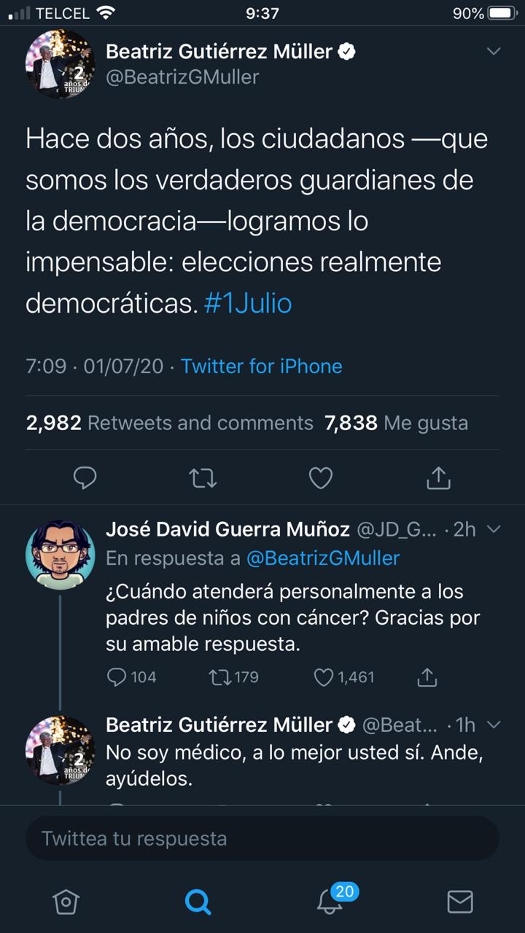This screenshot has height=933, width=525.
Task: Go to the Home tab
Action: click(66, 902)
